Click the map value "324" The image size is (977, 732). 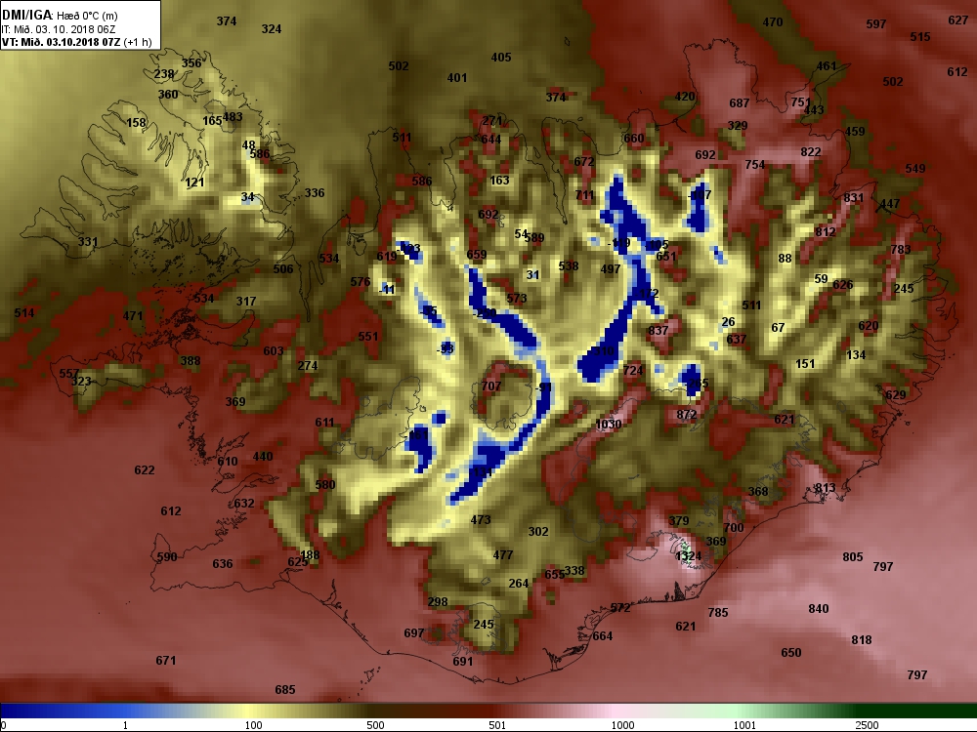pos(271,28)
